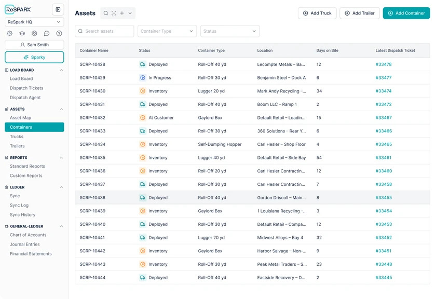Collapse the Reports section
The height and width of the screenshot is (299, 436).
[61, 158]
